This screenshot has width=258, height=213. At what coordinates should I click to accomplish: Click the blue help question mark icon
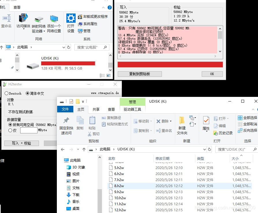coord(109,7)
